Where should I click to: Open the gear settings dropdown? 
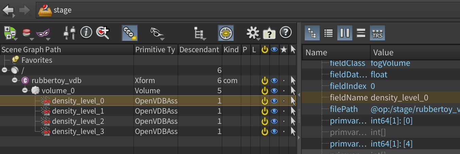tap(252, 33)
